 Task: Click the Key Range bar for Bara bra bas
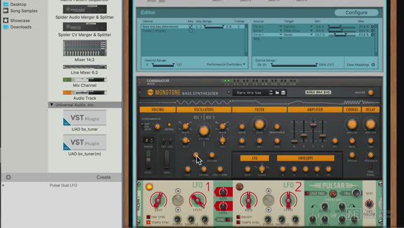pos(213,27)
